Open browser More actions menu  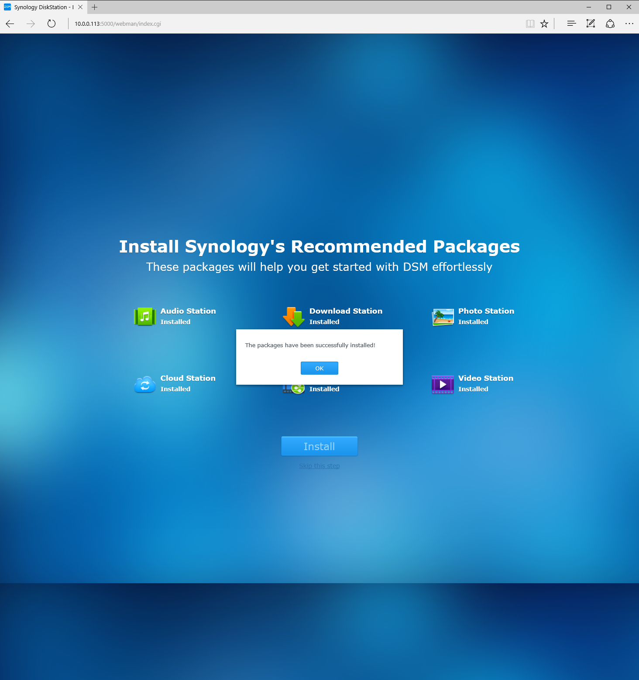pos(629,24)
